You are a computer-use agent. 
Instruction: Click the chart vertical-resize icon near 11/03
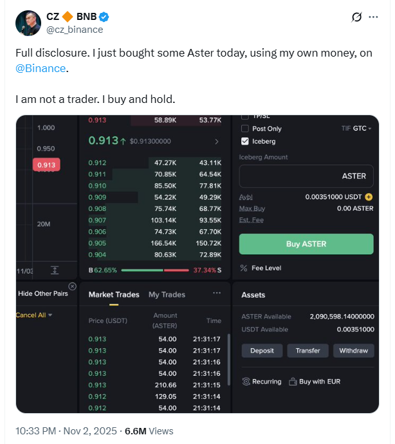[55, 270]
